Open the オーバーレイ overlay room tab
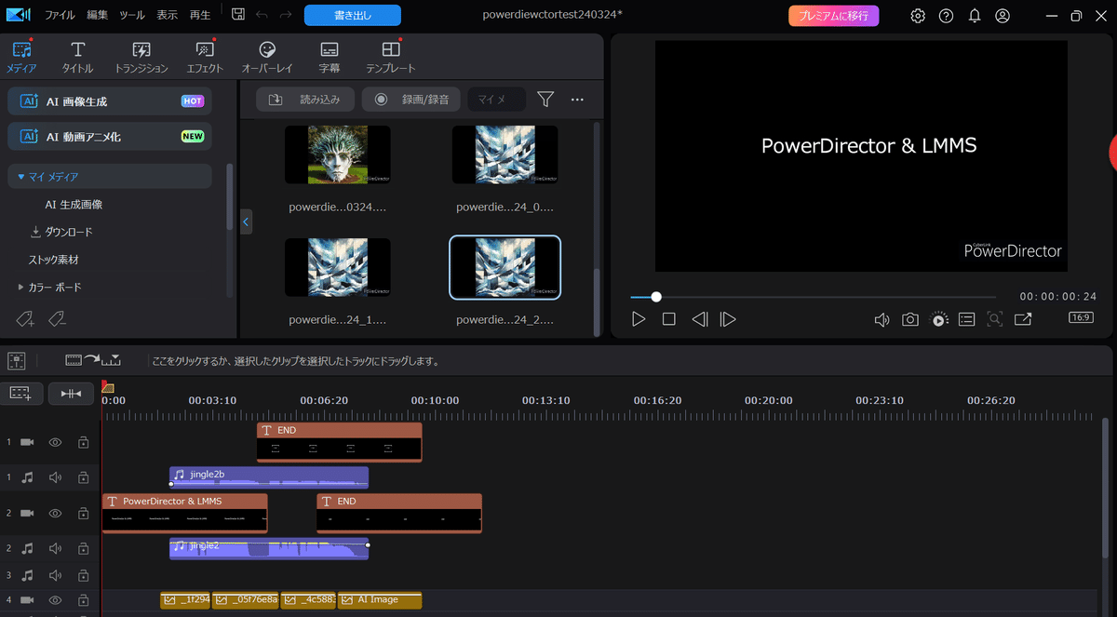This screenshot has height=617, width=1117. (267, 56)
